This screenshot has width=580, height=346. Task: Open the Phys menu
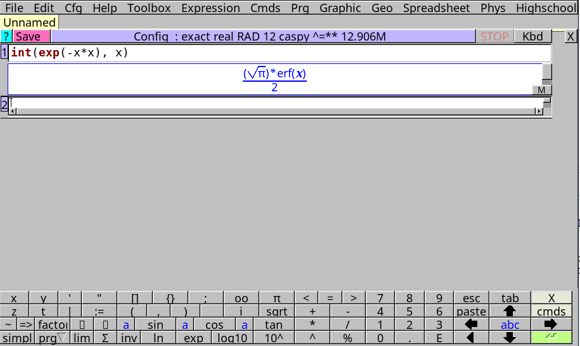pos(493,8)
